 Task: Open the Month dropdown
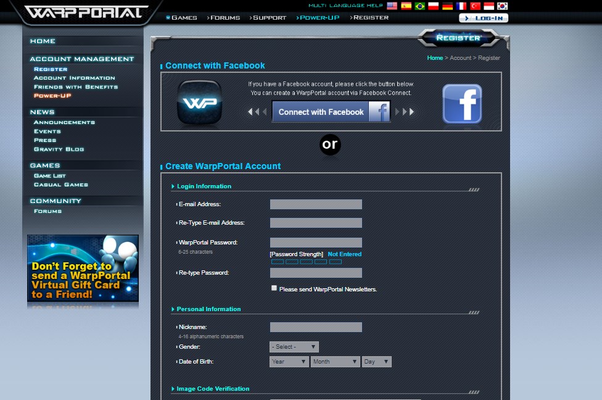(335, 361)
